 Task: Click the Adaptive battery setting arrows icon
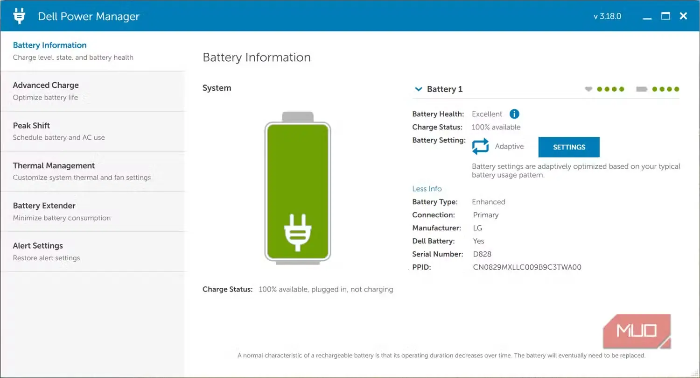click(x=480, y=146)
